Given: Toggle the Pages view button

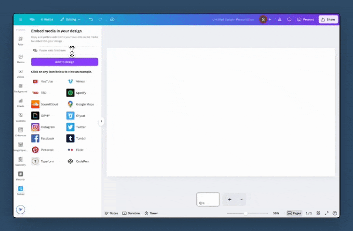Looking at the screenshot, I should click(294, 213).
